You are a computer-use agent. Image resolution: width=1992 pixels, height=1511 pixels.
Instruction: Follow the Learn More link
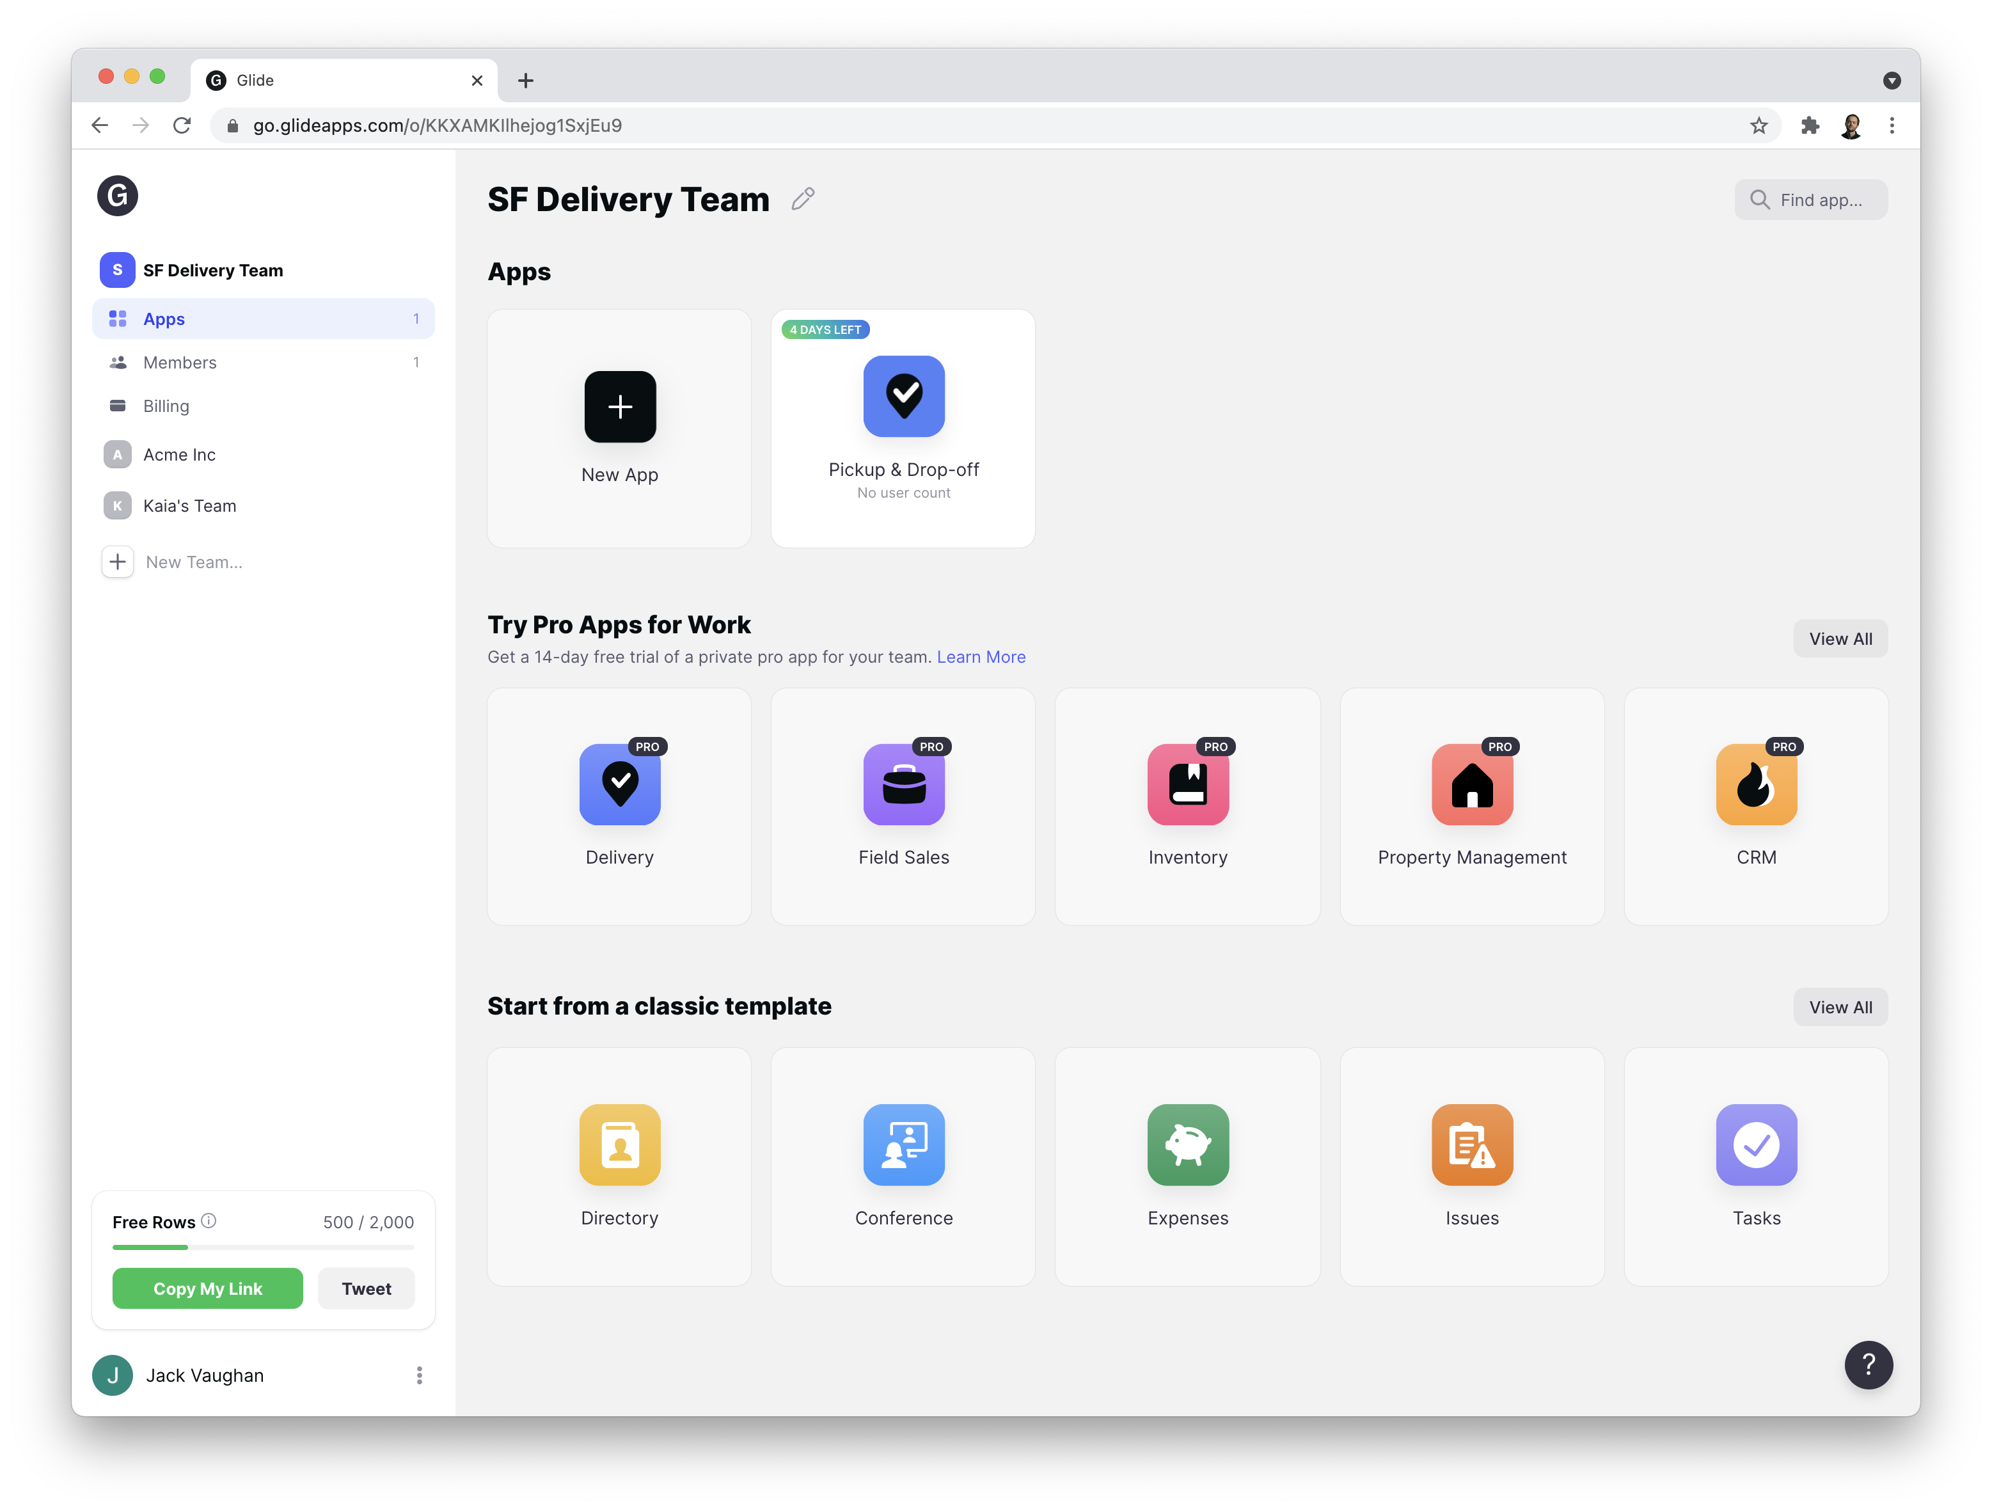point(981,658)
